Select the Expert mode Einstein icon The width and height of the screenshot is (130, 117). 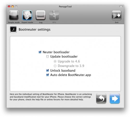pos(27,15)
